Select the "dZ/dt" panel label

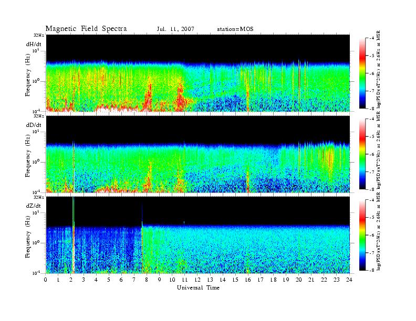[x=34, y=206]
